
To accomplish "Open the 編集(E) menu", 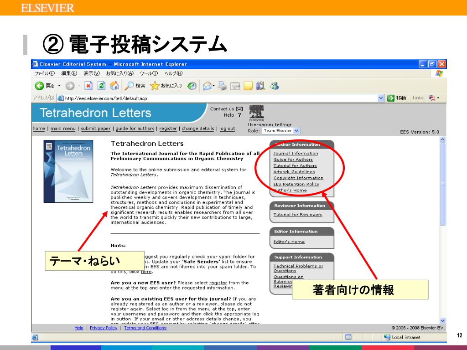I will pos(69,73).
